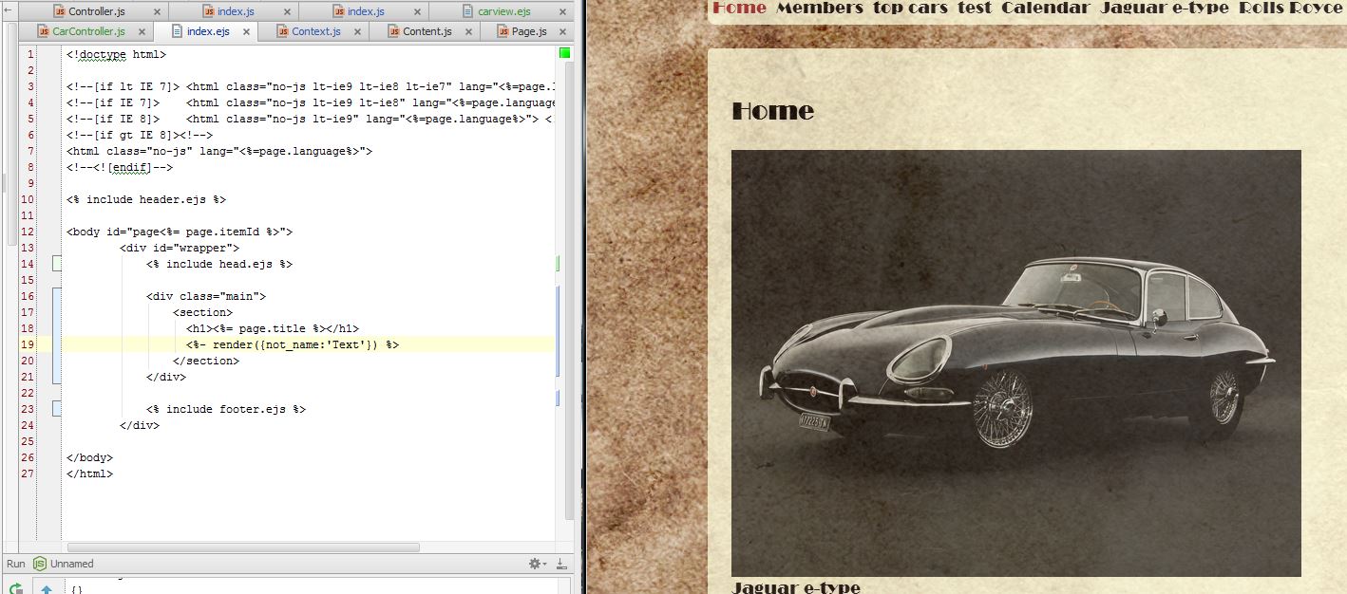Click the test navigation link
The image size is (1347, 594).
(975, 8)
